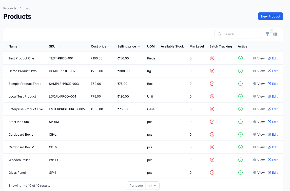Edit Enterprise Product Five
290x191 pixels.
273,109
